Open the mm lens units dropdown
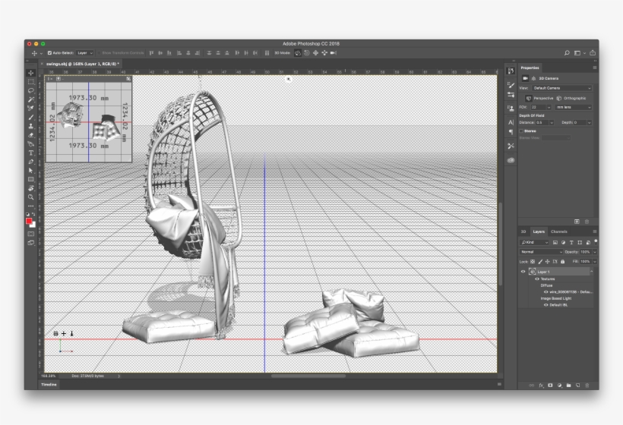This screenshot has height=425, width=623. point(574,107)
